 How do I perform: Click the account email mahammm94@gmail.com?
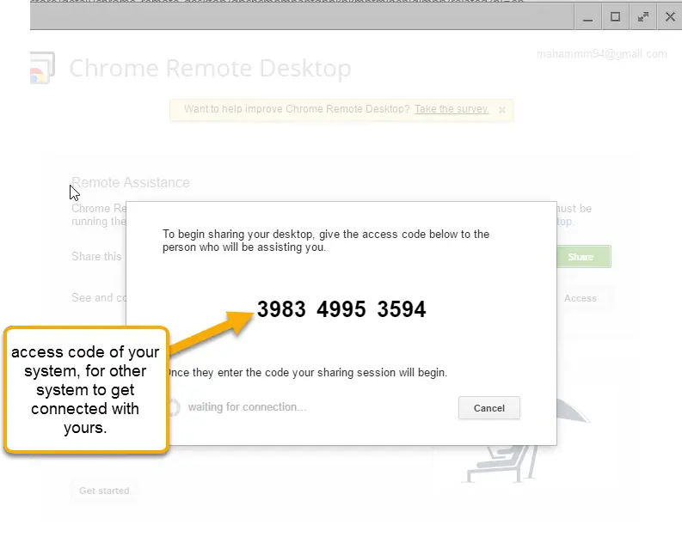[601, 54]
